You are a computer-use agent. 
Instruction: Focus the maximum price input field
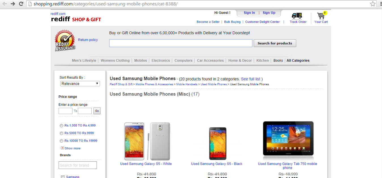[85, 111]
